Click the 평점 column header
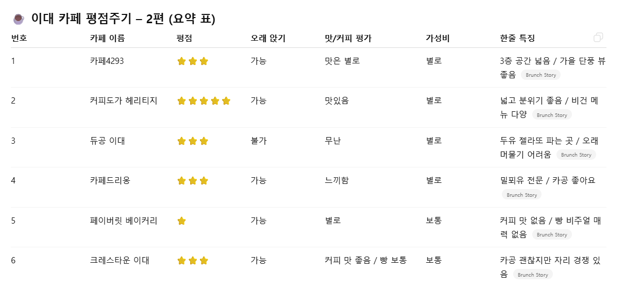The width and height of the screenshot is (625, 288). pyautogui.click(x=184, y=38)
